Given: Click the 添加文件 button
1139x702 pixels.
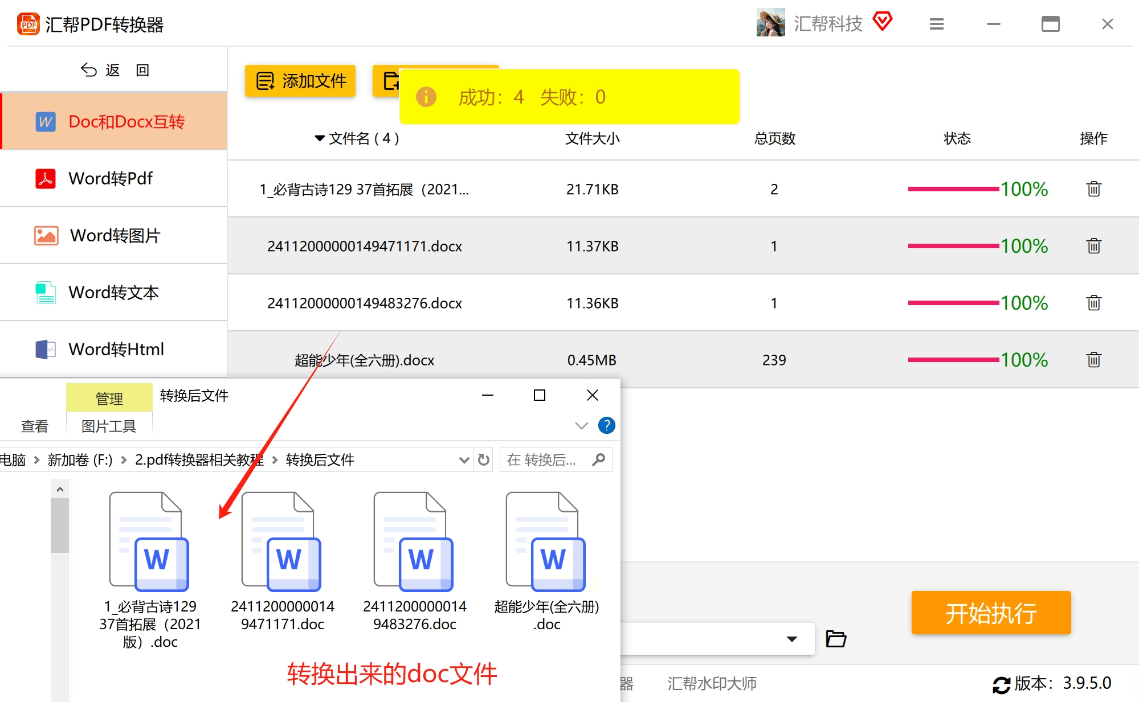Looking at the screenshot, I should 301,81.
